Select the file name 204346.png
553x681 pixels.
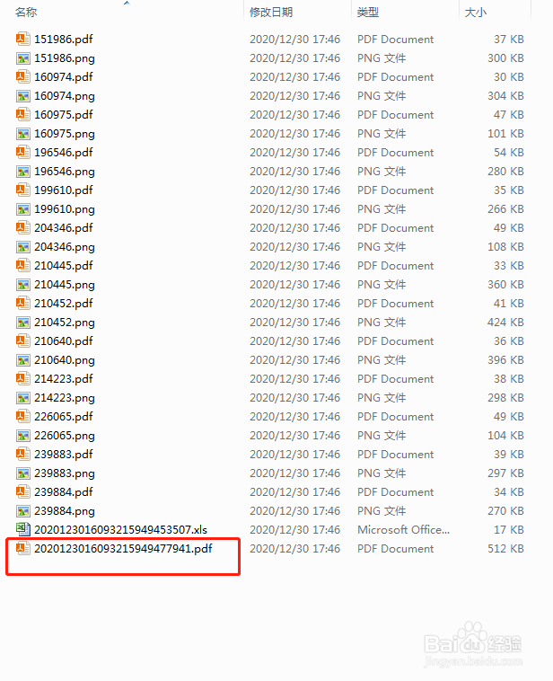(x=65, y=248)
